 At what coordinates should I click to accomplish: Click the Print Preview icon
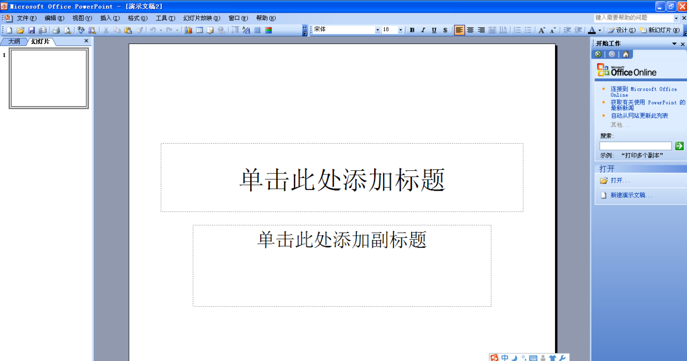click(x=67, y=30)
